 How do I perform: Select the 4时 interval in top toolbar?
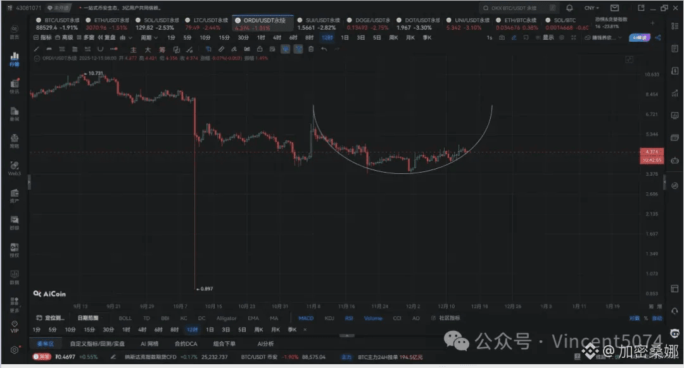(x=277, y=37)
